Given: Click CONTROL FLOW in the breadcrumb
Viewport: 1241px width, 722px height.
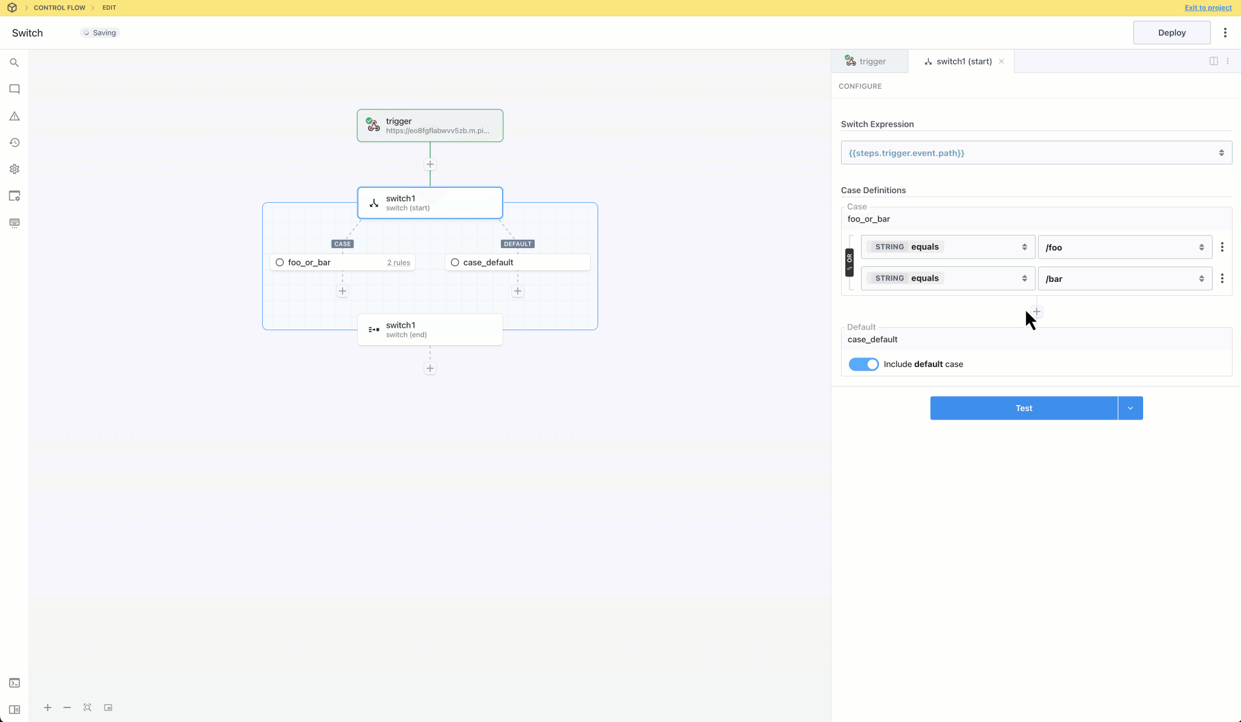Looking at the screenshot, I should pyautogui.click(x=59, y=8).
